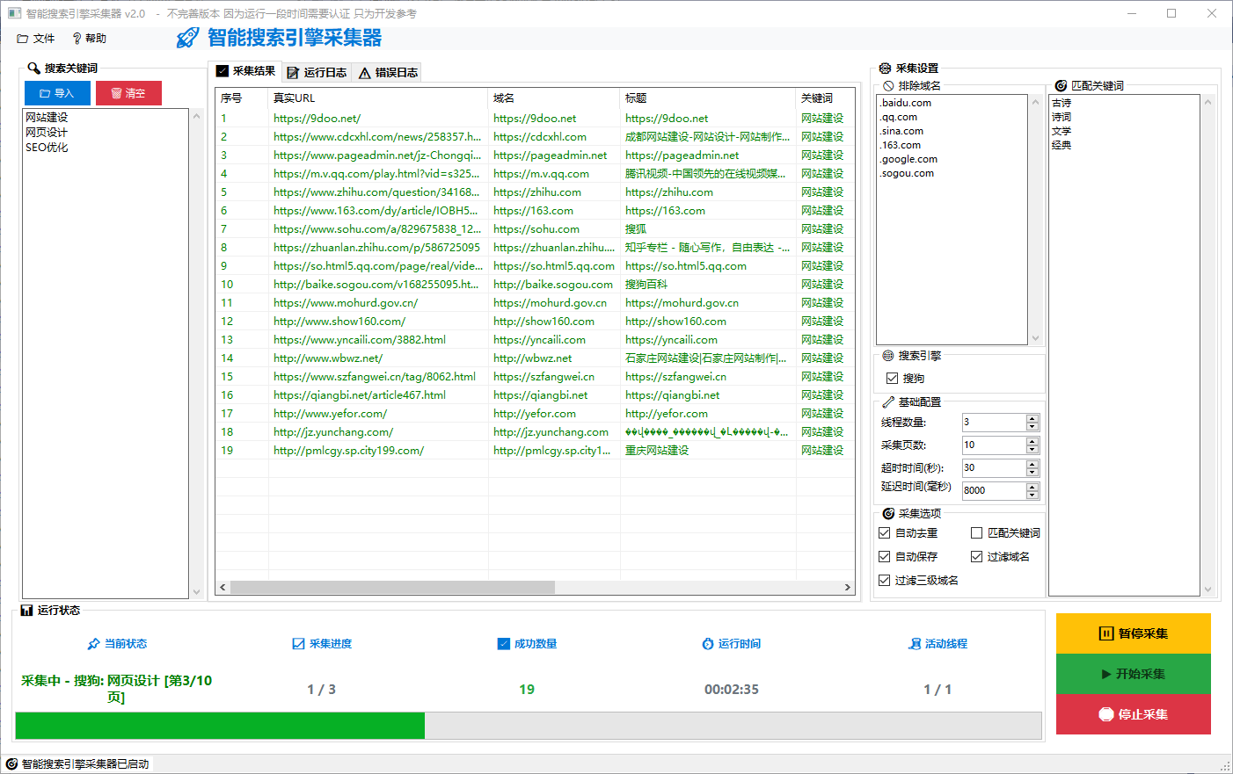
Task: Click the gear icon beside 采集设置
Action: coord(883,68)
